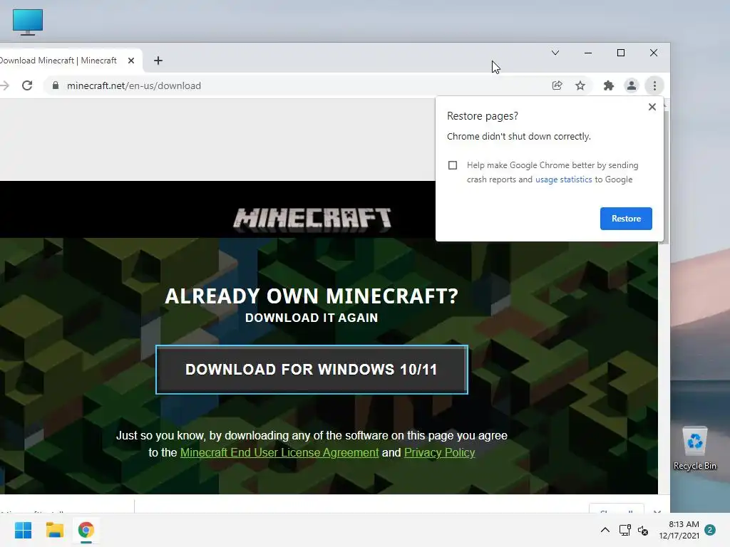
Task: Enable sending crash reports checkbox
Action: [x=453, y=165]
